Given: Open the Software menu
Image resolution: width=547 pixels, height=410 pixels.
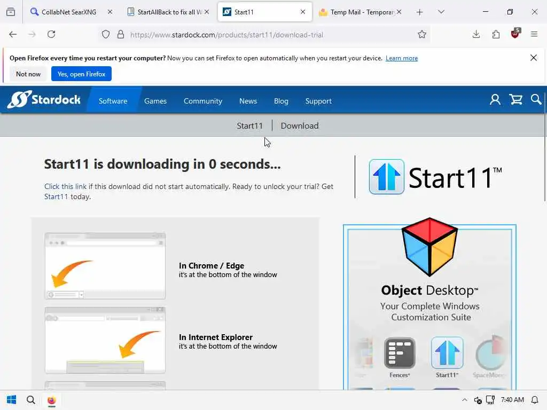Looking at the screenshot, I should (x=113, y=101).
